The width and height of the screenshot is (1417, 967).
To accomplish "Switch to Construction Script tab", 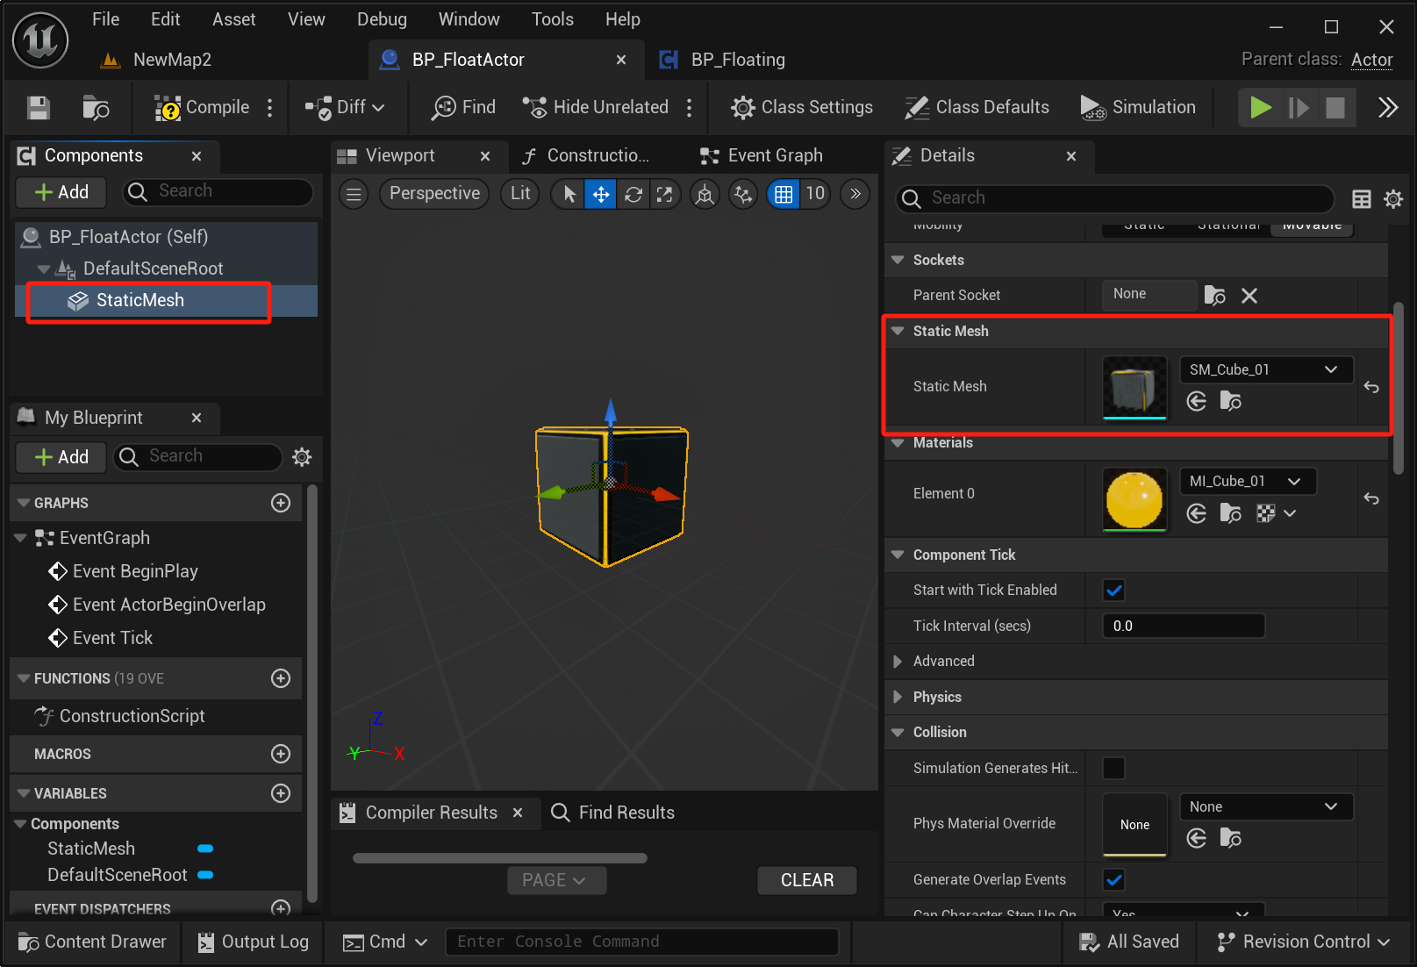I will tap(586, 156).
